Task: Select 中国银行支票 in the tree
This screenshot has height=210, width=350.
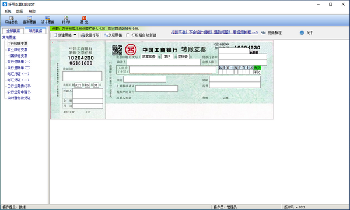Action: pyautogui.click(x=17, y=56)
